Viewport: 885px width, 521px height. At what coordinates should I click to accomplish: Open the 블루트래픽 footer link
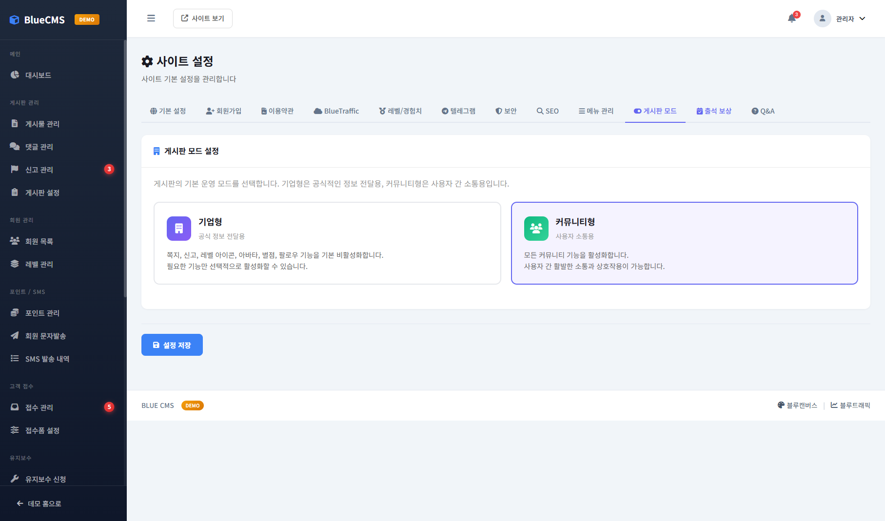tap(850, 405)
